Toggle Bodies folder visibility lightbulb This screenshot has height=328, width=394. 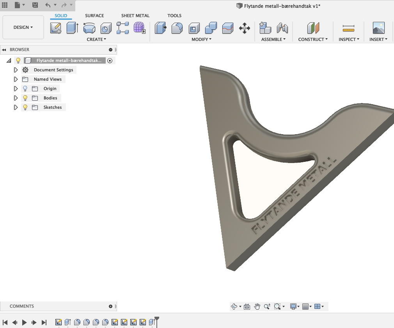click(25, 98)
